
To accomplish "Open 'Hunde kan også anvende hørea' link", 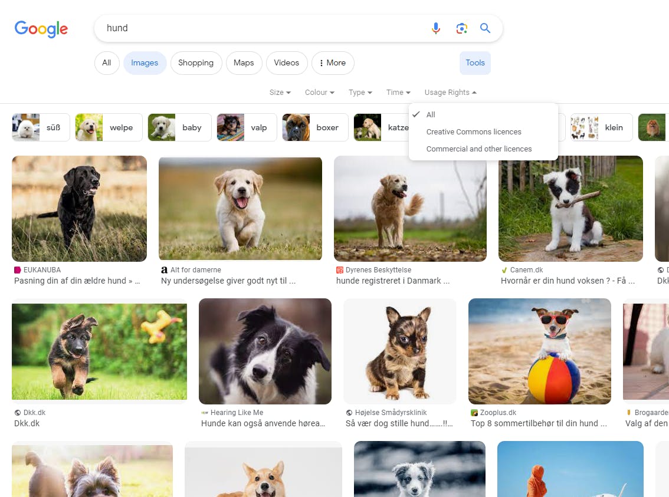I will 263,424.
